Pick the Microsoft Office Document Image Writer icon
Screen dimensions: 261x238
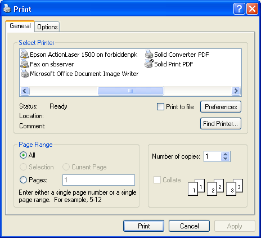pos(25,74)
